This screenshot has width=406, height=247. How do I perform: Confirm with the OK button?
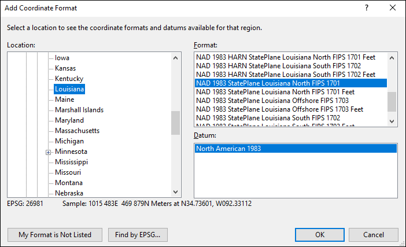[320, 235]
